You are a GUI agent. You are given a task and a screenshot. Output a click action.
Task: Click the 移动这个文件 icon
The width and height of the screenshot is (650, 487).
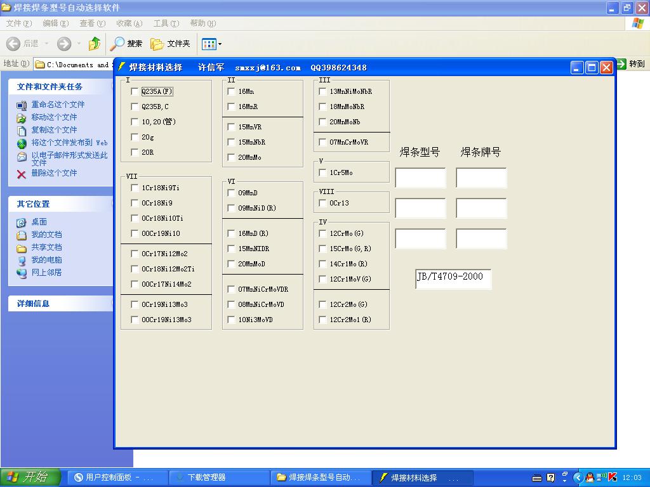coord(22,118)
